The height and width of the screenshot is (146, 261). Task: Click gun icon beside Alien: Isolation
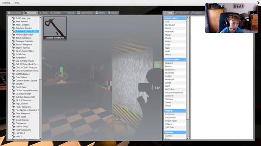(x=13, y=25)
